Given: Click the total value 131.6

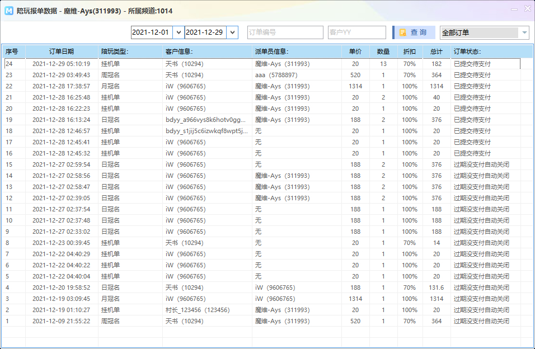Looking at the screenshot, I should click(x=437, y=287).
